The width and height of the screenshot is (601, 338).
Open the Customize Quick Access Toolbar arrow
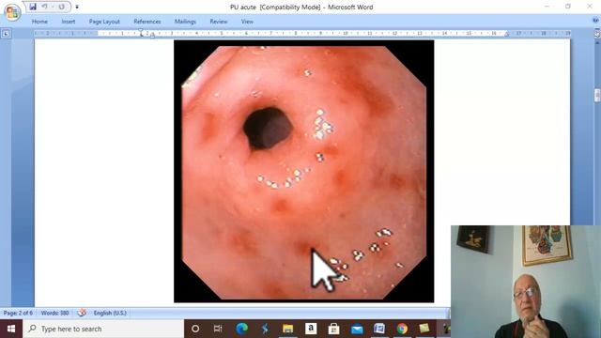[x=77, y=7]
